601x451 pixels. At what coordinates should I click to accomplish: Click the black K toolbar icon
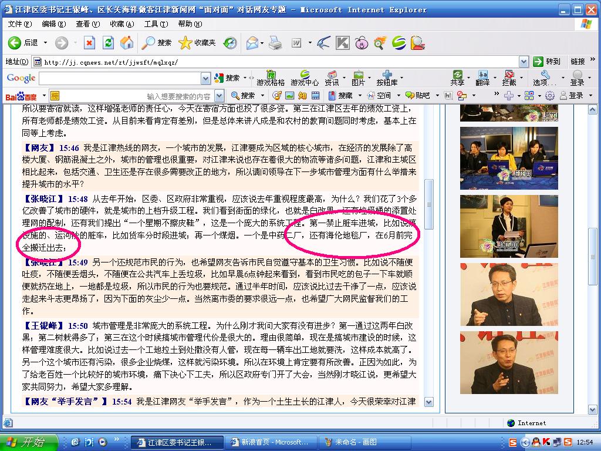coord(343,42)
